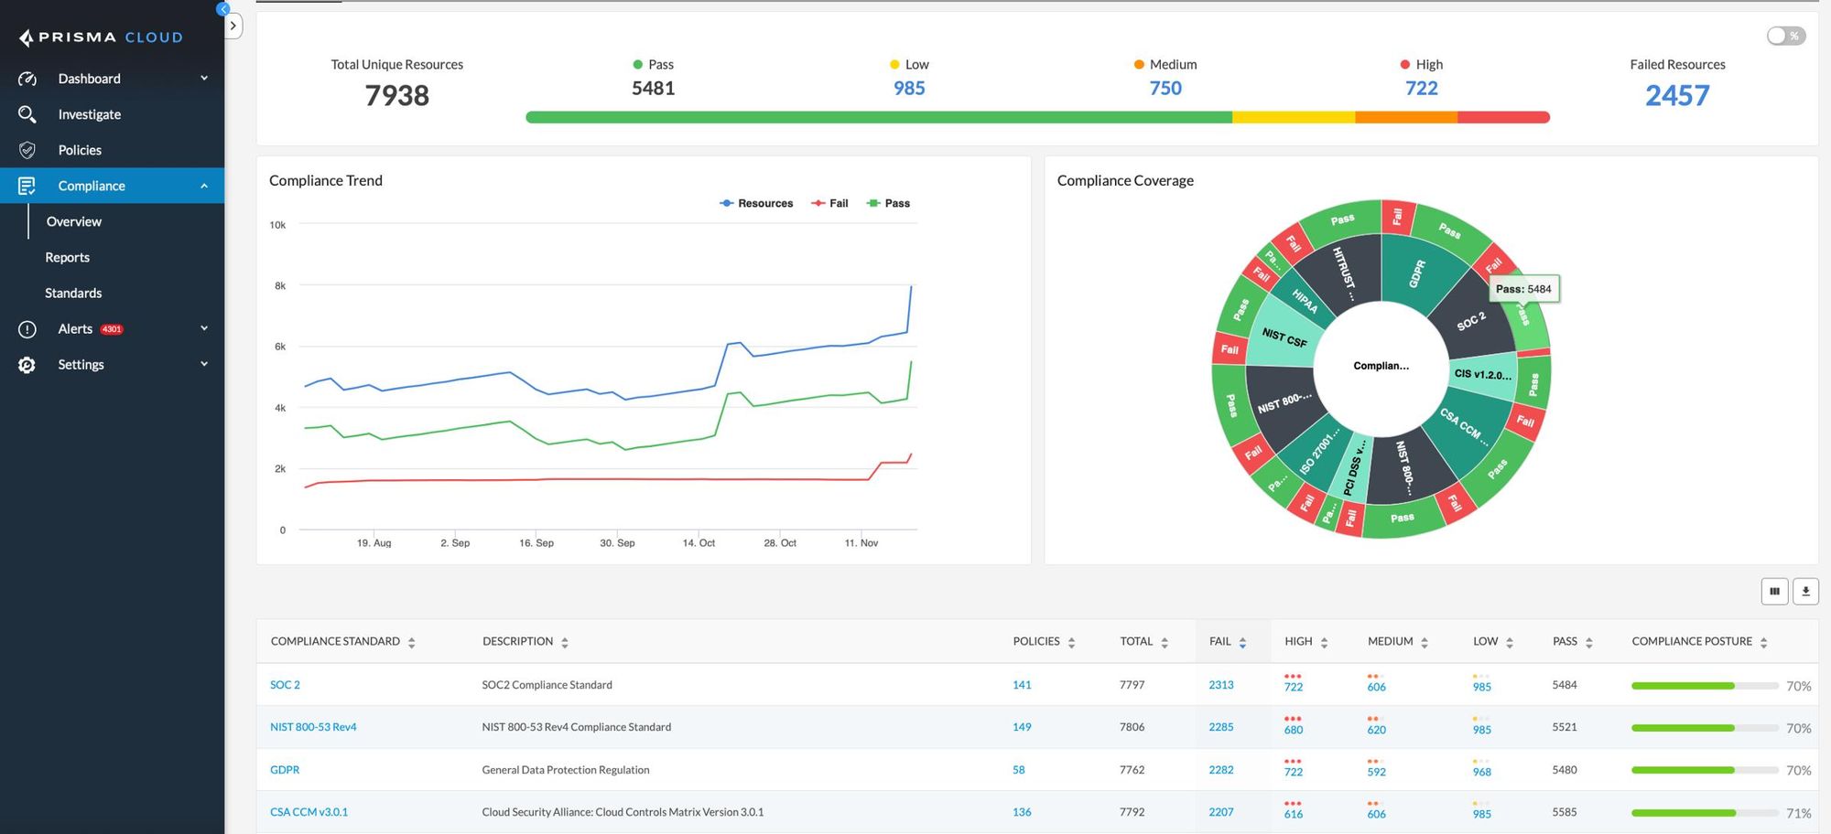Click the Compliance checklist icon
This screenshot has width=1831, height=834.
point(27,186)
